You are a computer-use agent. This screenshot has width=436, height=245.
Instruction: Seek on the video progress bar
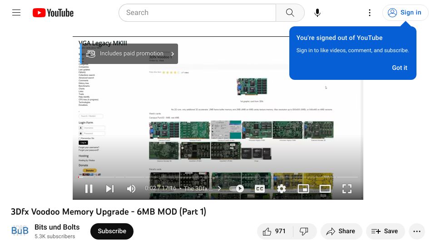click(218, 177)
